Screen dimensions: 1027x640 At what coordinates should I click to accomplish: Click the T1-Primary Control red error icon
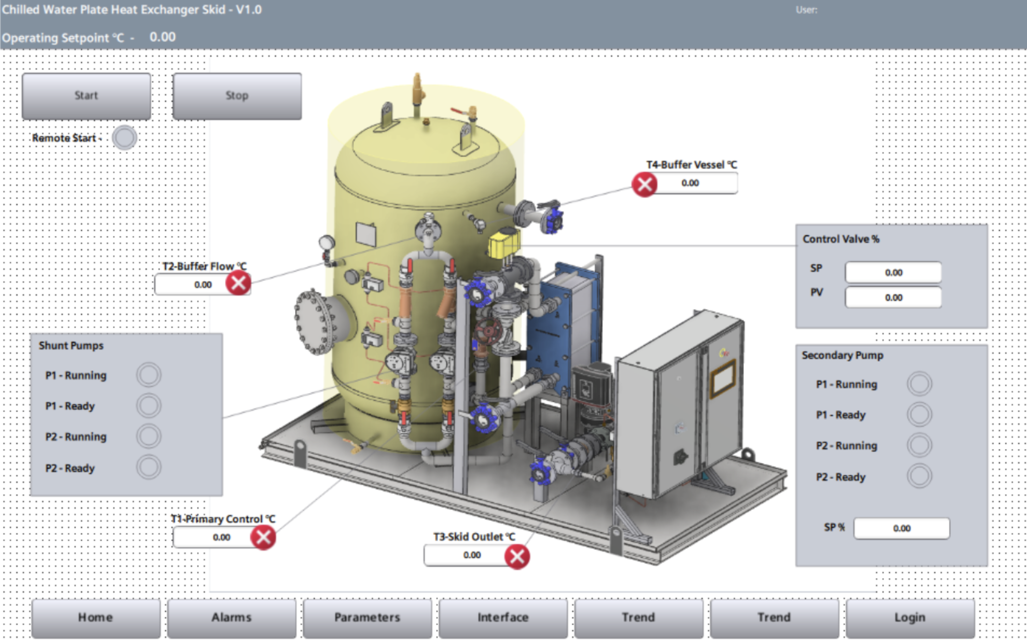coord(263,537)
